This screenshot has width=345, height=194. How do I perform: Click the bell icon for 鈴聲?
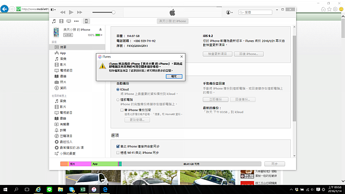coord(57,130)
